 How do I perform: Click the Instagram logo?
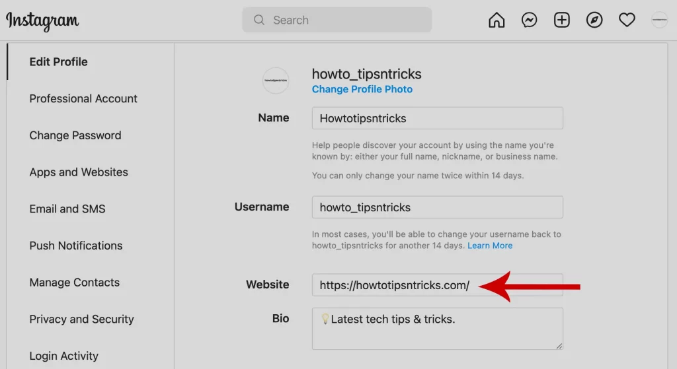[42, 20]
